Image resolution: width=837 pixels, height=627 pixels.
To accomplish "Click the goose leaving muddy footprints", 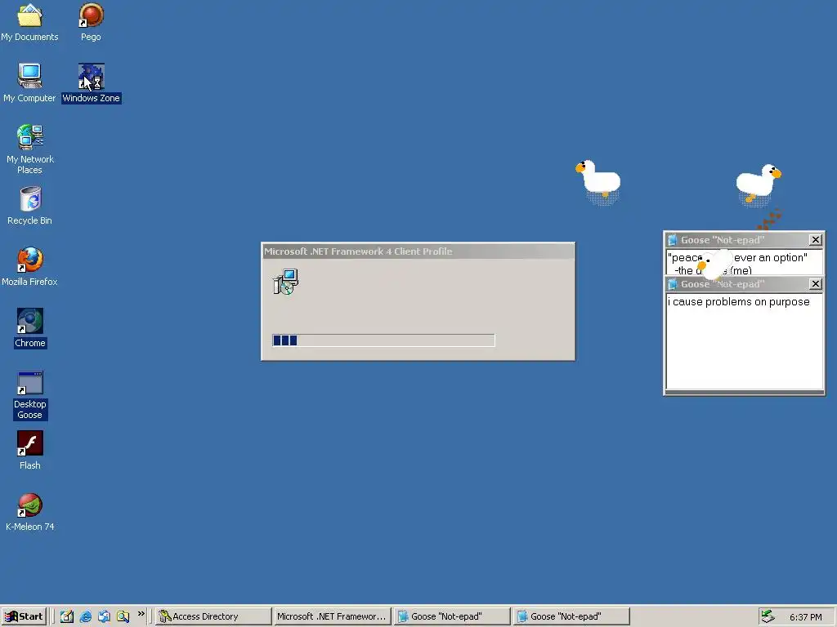I will pyautogui.click(x=758, y=184).
